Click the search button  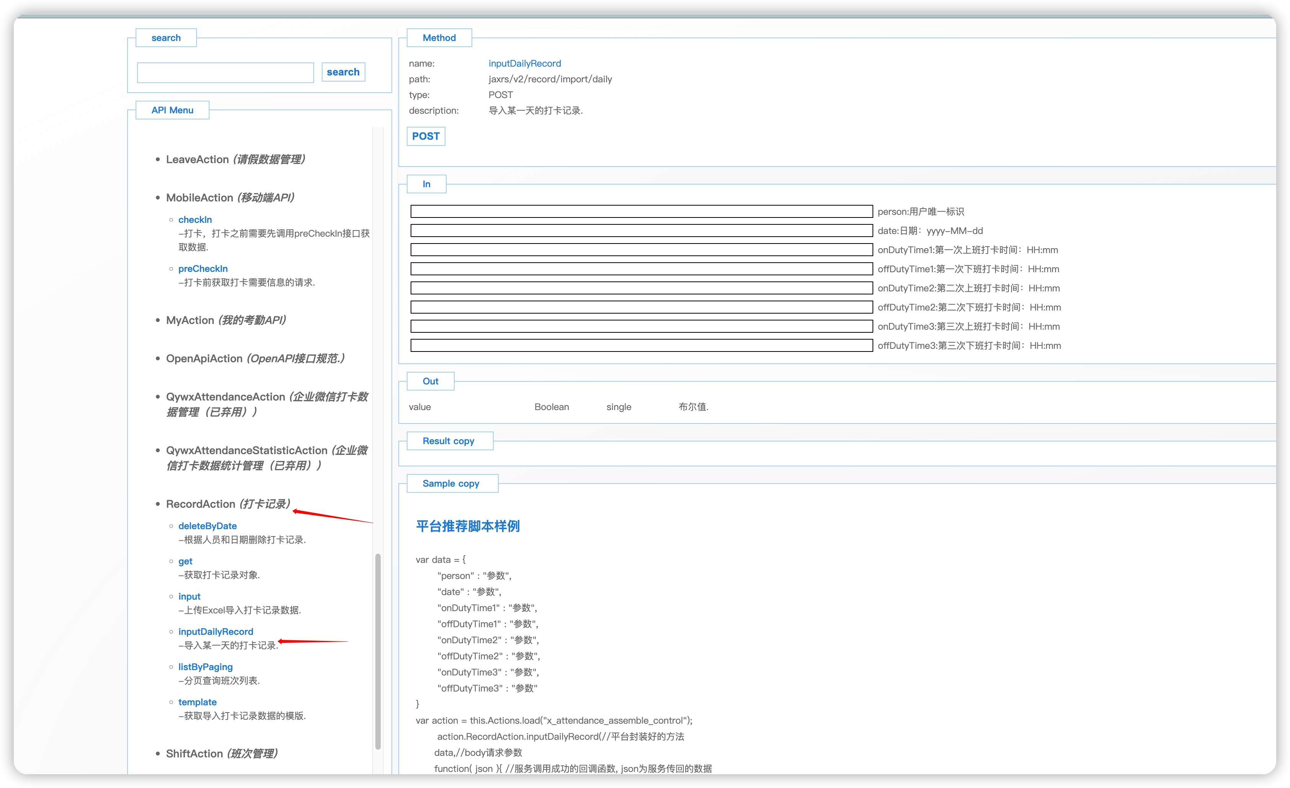pos(343,72)
